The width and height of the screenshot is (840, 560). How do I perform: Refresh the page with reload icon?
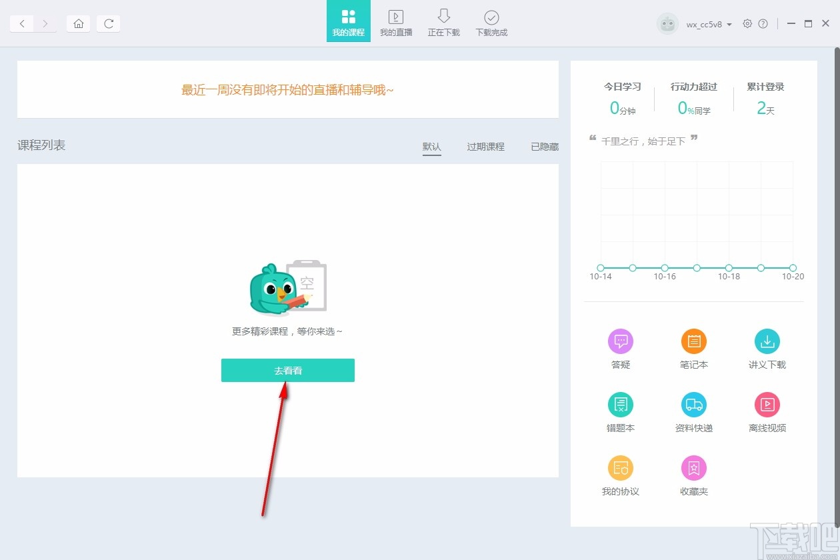click(x=108, y=23)
